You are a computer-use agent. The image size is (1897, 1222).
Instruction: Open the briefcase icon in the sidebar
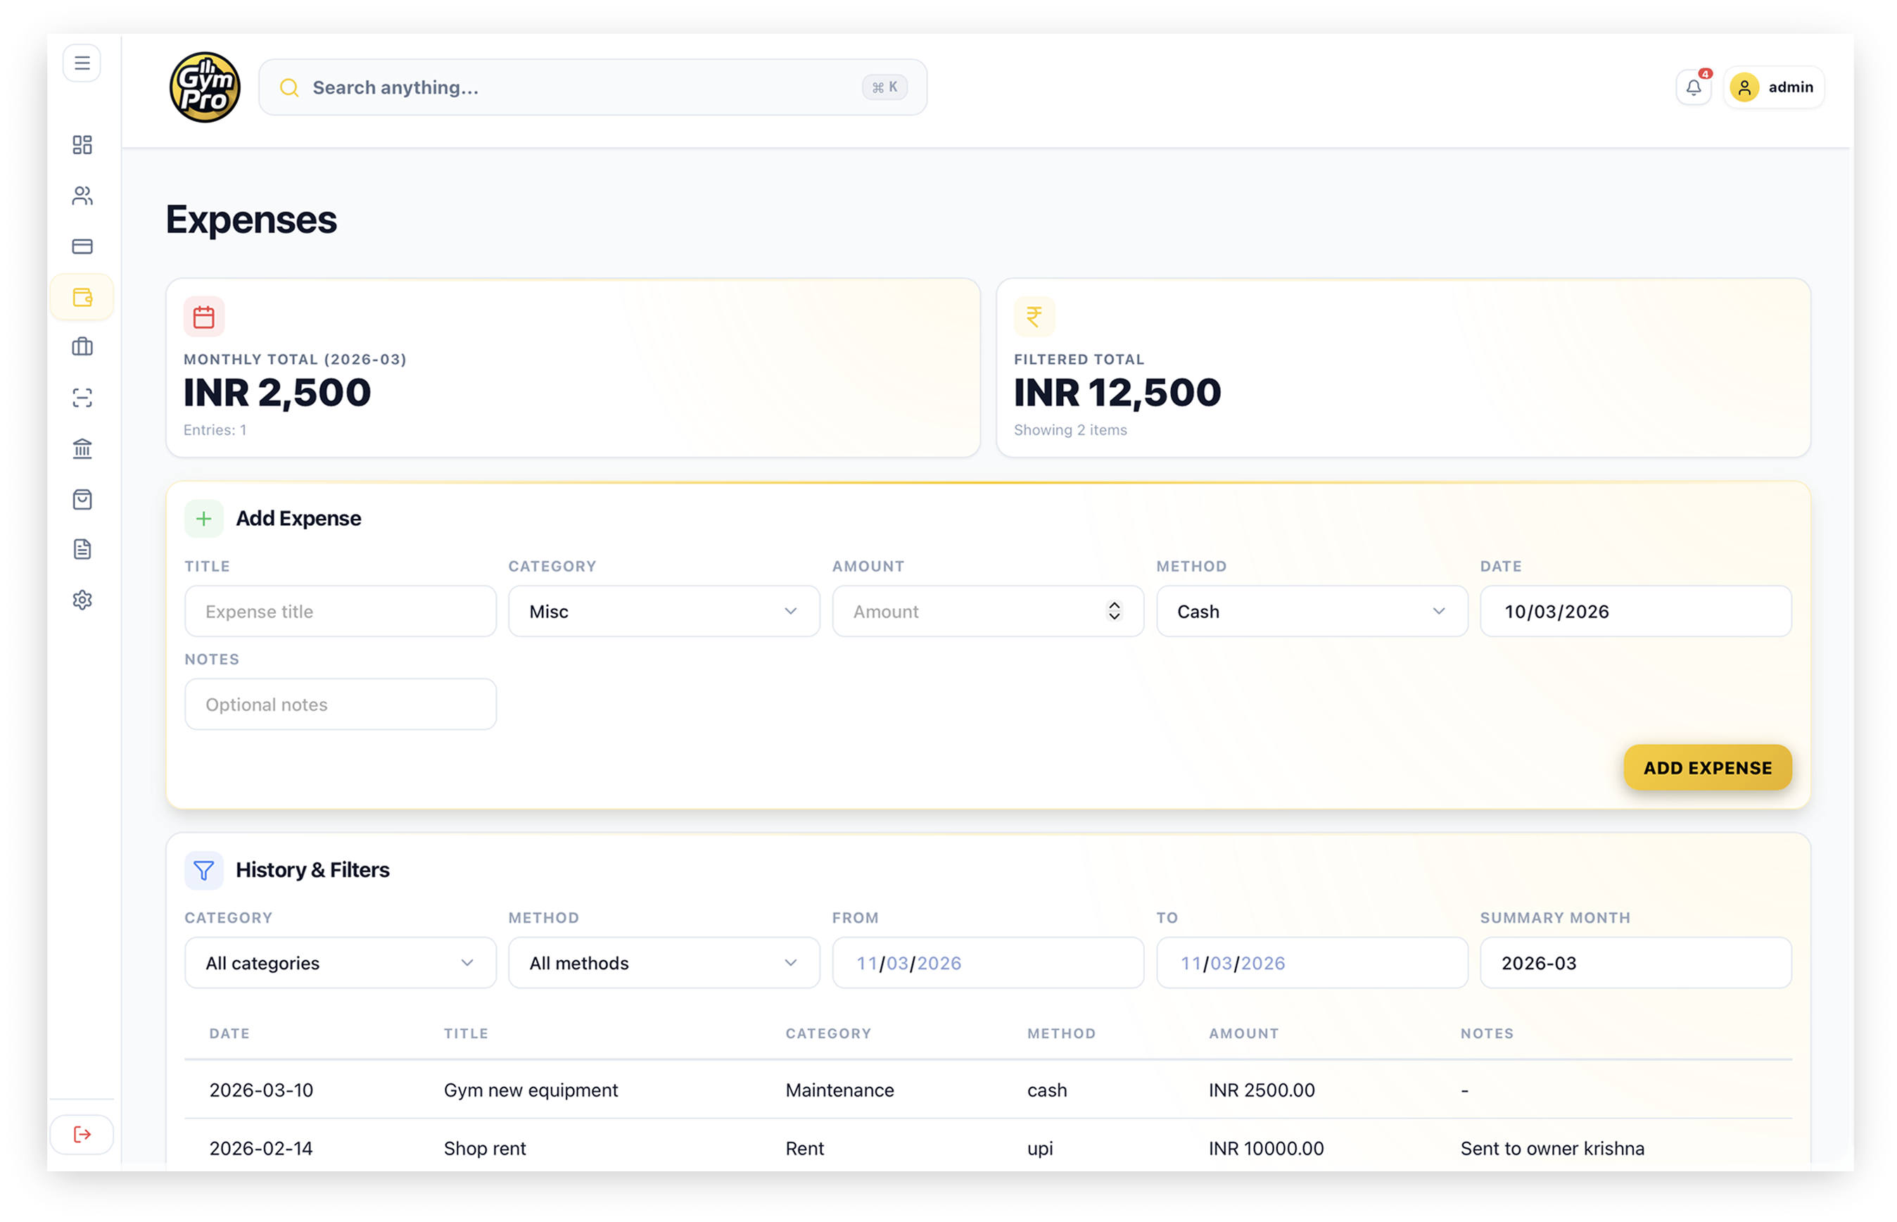[82, 347]
